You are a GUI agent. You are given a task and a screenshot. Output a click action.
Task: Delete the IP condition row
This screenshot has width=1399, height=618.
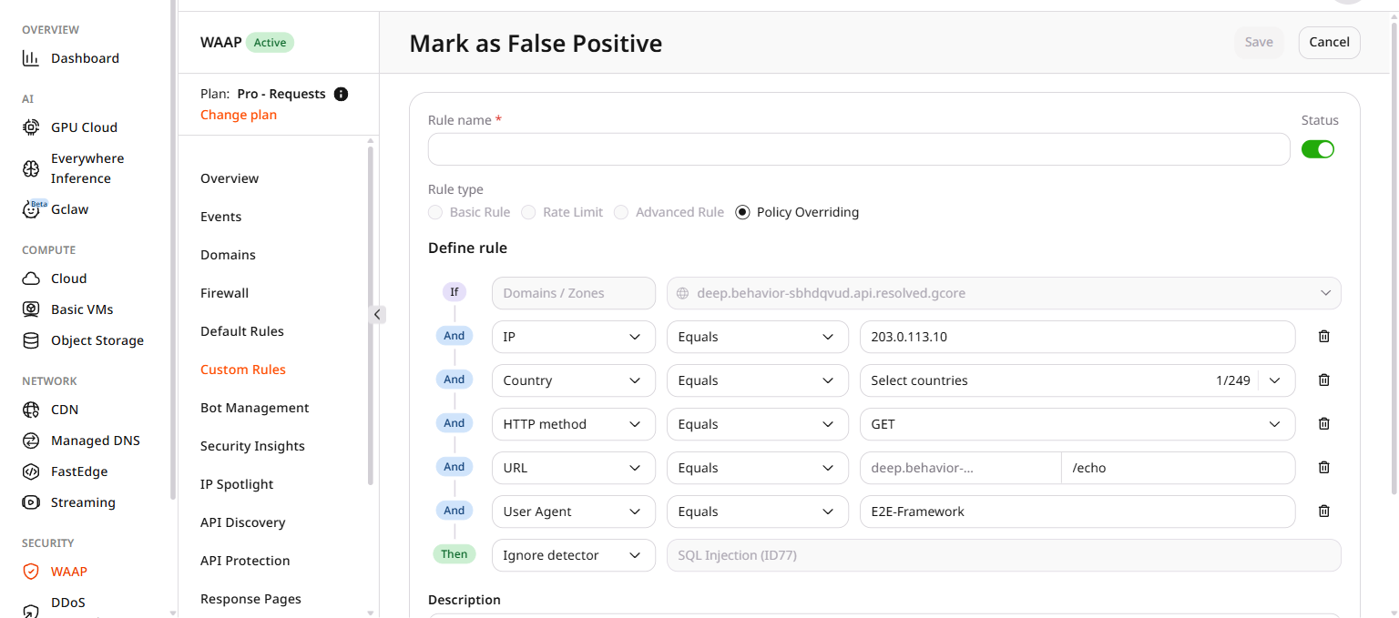point(1324,337)
